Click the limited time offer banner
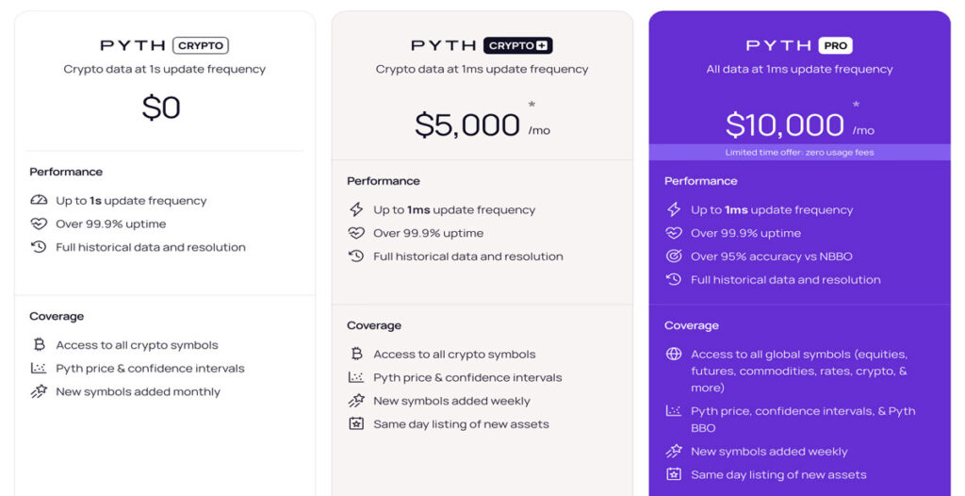This screenshot has height=496, width=965. tap(799, 152)
